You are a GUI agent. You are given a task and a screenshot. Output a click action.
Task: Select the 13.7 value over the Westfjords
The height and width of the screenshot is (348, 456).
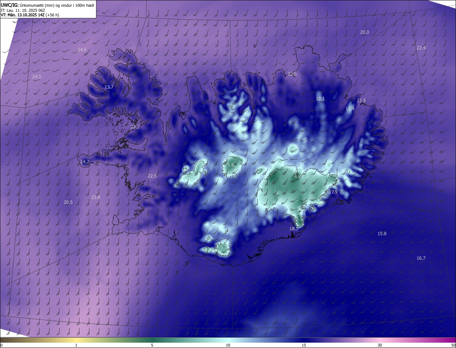pyautogui.click(x=109, y=87)
